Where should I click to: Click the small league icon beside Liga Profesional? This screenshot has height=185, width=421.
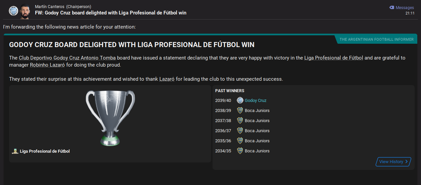coord(15,151)
